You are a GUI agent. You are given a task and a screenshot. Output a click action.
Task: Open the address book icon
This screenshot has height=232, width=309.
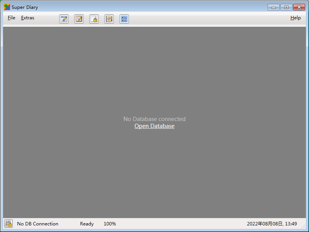pyautogui.click(x=109, y=19)
